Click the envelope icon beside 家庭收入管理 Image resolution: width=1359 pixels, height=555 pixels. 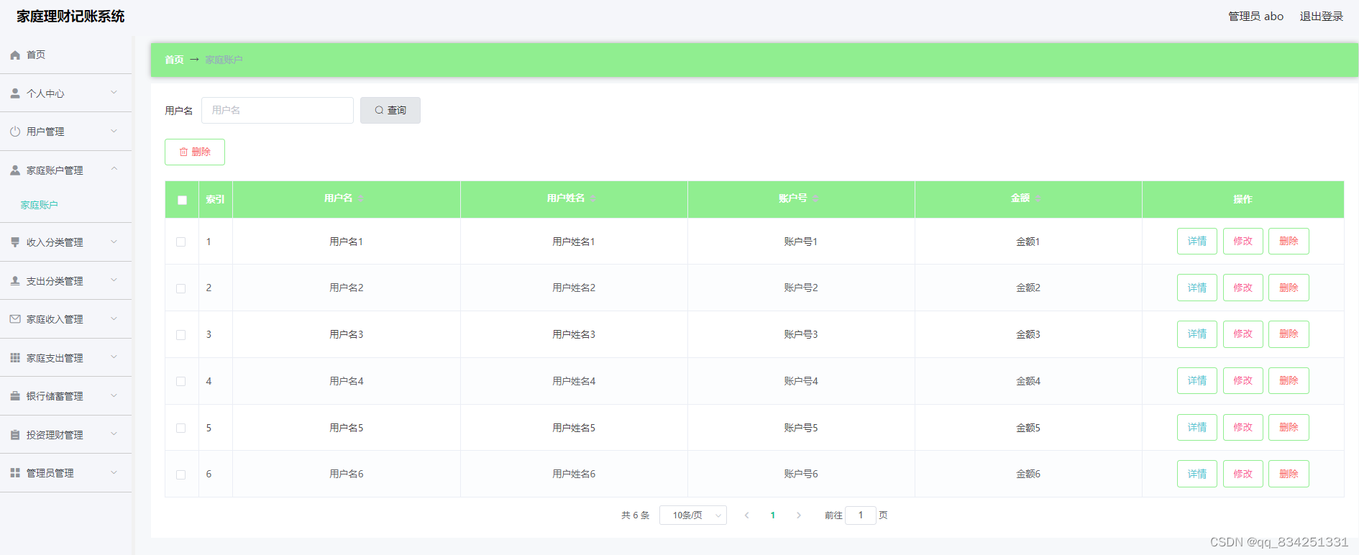[15, 319]
